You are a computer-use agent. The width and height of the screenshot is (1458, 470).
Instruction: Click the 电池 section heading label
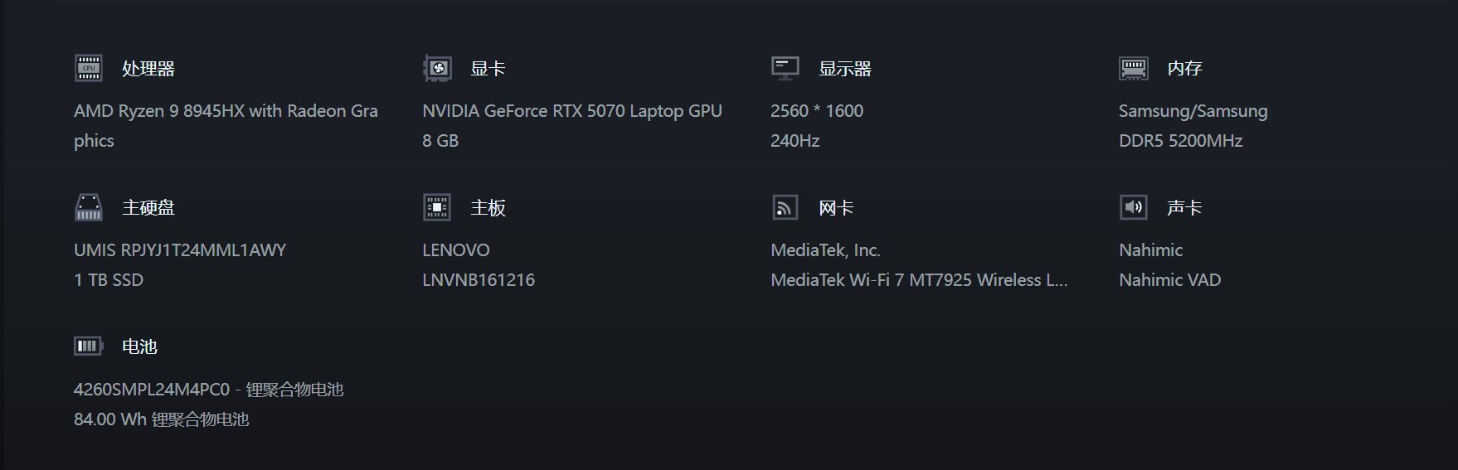coord(139,346)
